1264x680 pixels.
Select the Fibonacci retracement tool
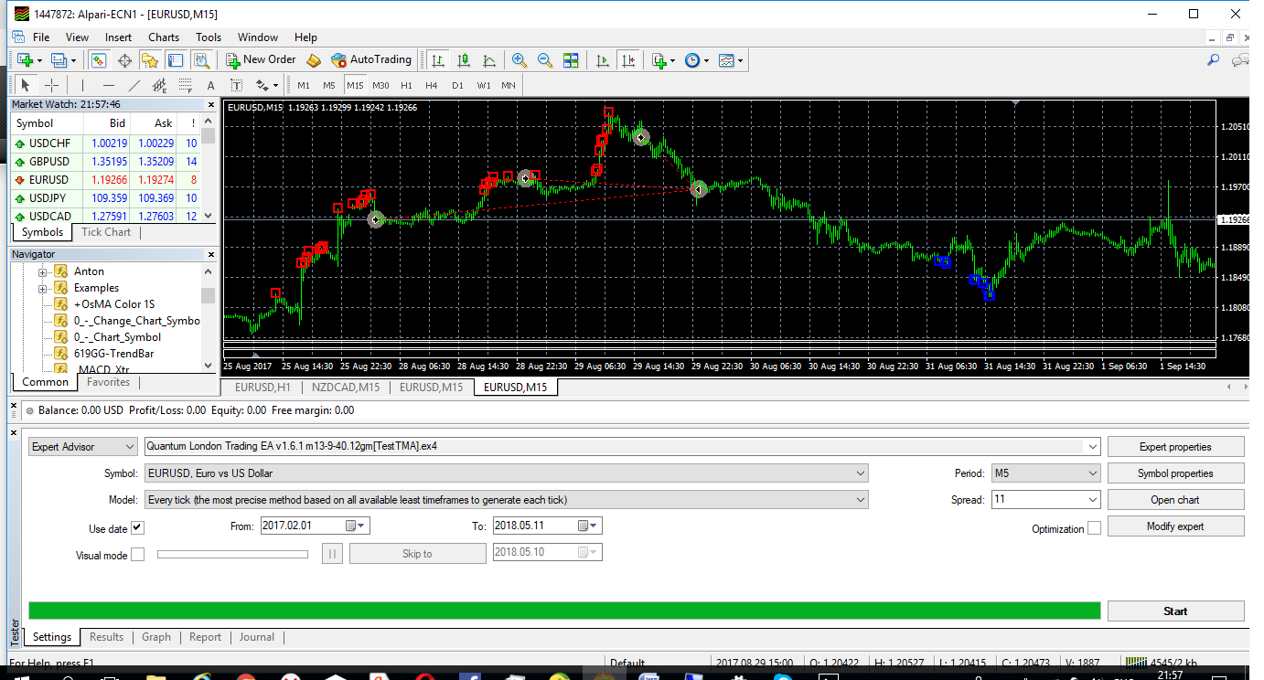[x=186, y=85]
